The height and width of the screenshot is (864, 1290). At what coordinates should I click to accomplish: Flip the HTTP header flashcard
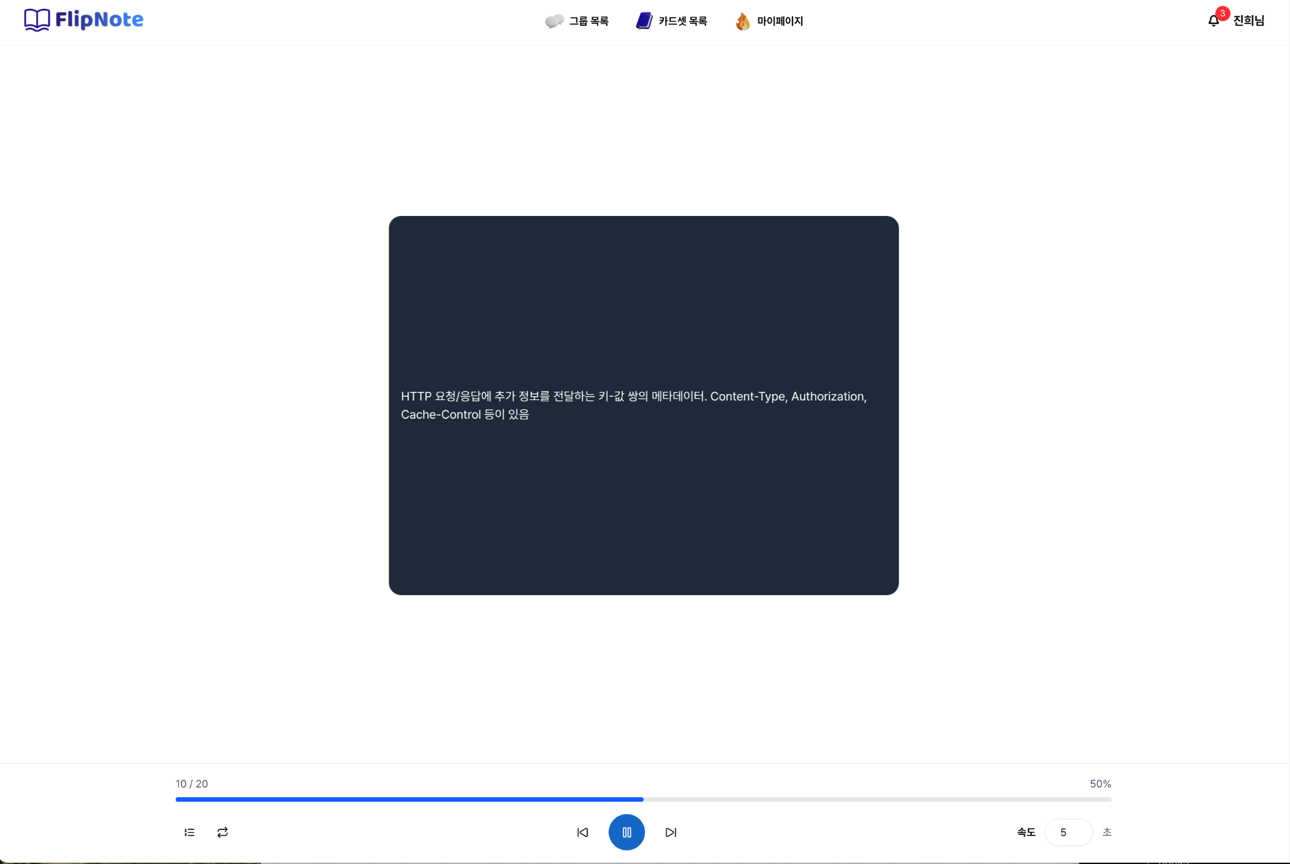[644, 406]
